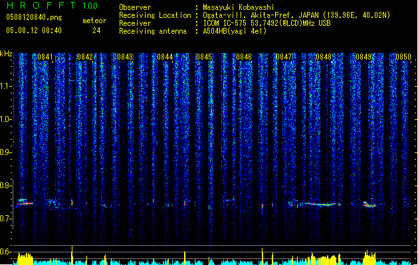This screenshot has width=418, height=265.
Task: Click the 1.0 kHz axis label
Action: [6, 119]
